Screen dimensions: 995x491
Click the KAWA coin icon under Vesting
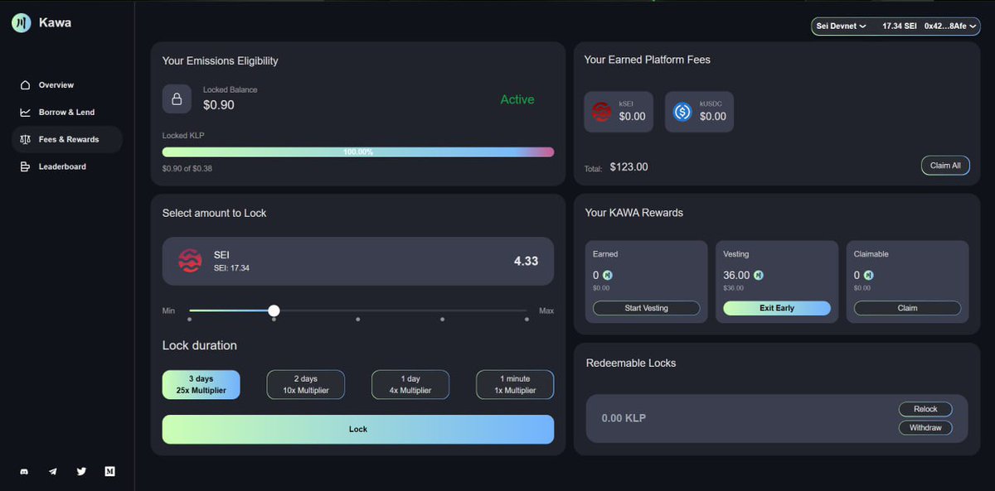[x=758, y=276]
